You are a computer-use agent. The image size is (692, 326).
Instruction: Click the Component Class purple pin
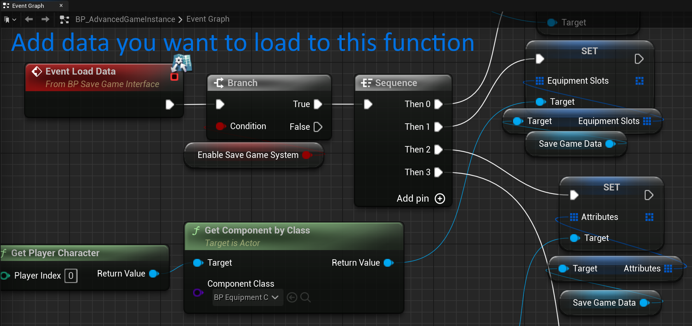[198, 292]
